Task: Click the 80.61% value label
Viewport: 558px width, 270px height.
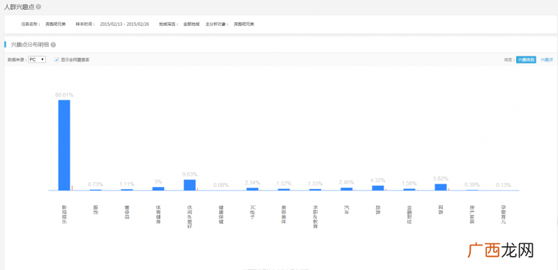Action: [64, 95]
